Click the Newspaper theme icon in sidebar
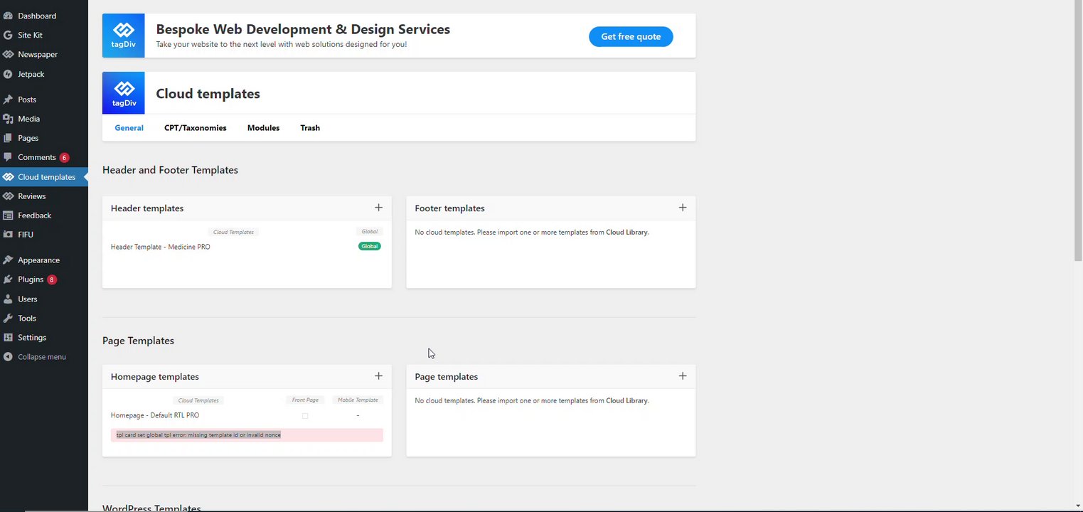Image resolution: width=1083 pixels, height=512 pixels. (8, 54)
